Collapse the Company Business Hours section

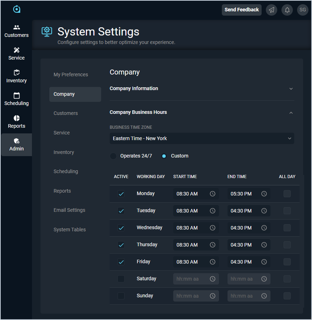coord(291,112)
